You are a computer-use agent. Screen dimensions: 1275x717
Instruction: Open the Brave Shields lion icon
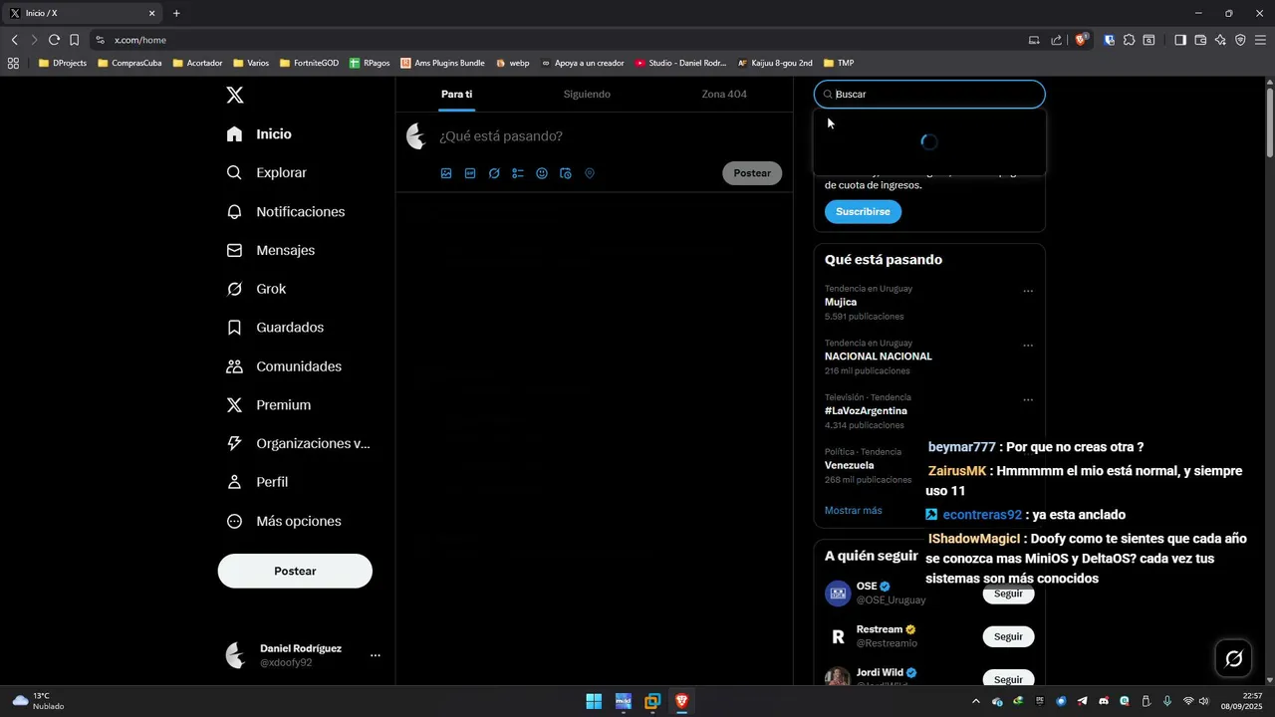1083,40
